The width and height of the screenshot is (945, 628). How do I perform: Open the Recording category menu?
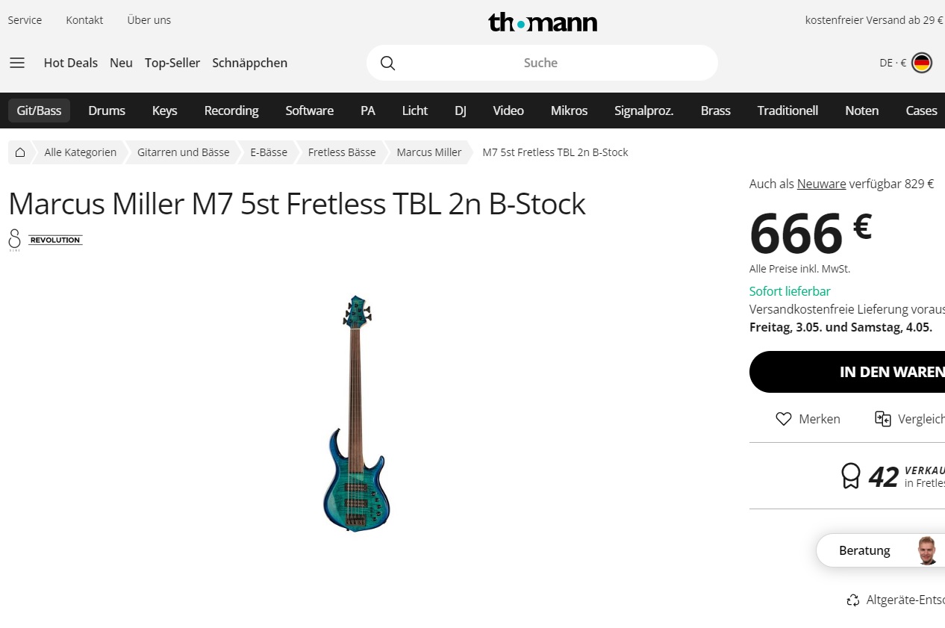point(231,111)
